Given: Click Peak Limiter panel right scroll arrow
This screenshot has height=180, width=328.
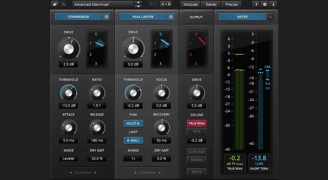Looking at the screenshot, I should pos(160,173).
